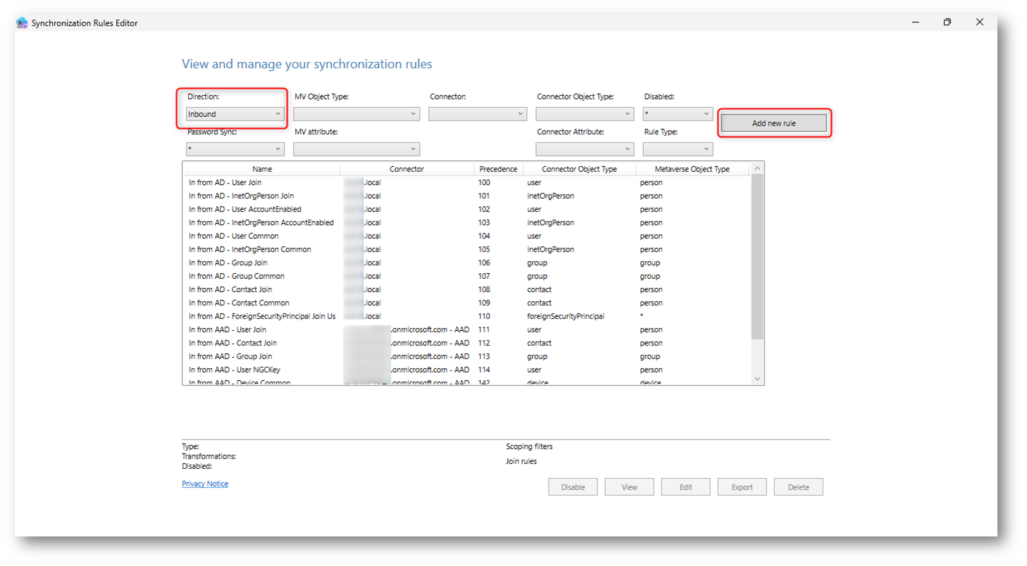Screen dimensions: 1027x566
Task: Open the Password Sync dropdown
Action: 235,149
